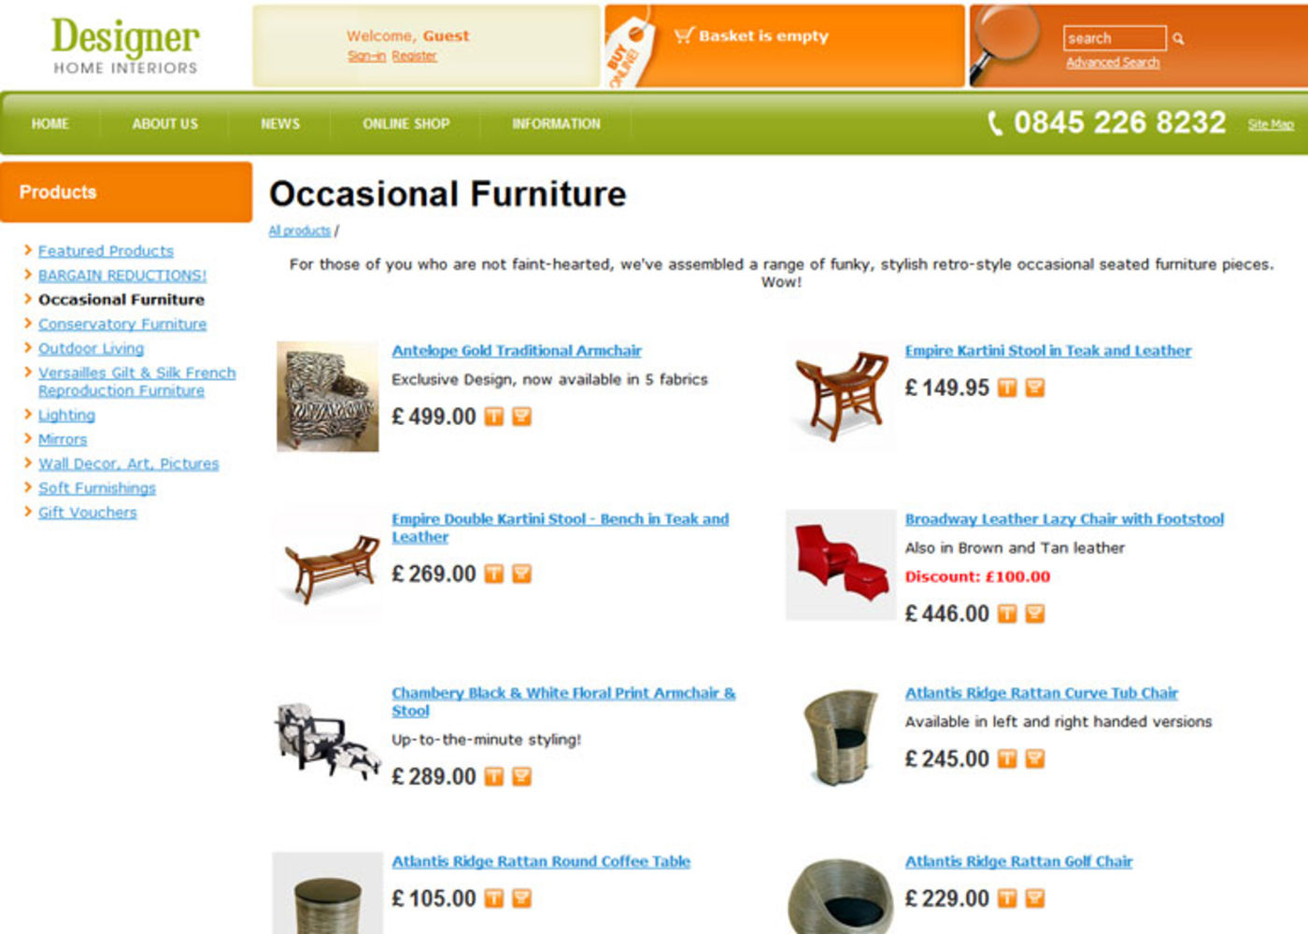Screen dimensions: 1308x934
Task: Open the zebra-print Antelope armchair thumbnail
Action: coord(328,397)
